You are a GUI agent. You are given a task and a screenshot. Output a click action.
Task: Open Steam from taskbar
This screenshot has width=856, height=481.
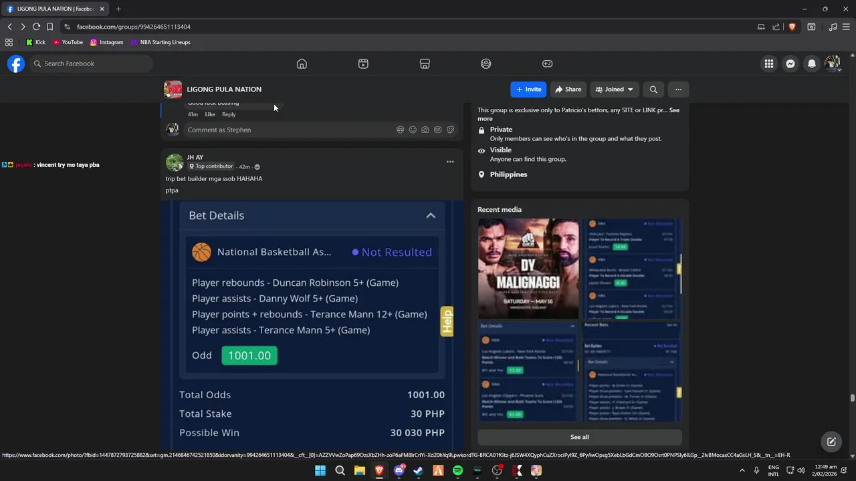pyautogui.click(x=419, y=470)
